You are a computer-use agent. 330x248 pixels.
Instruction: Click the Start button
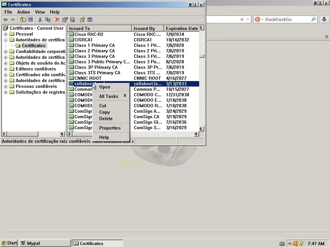coord(9,243)
